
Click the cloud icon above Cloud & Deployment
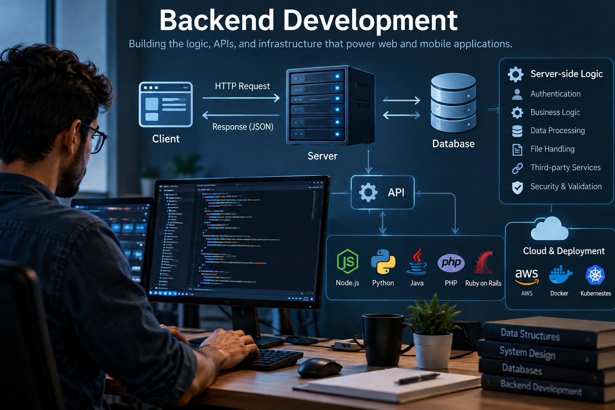[550, 228]
